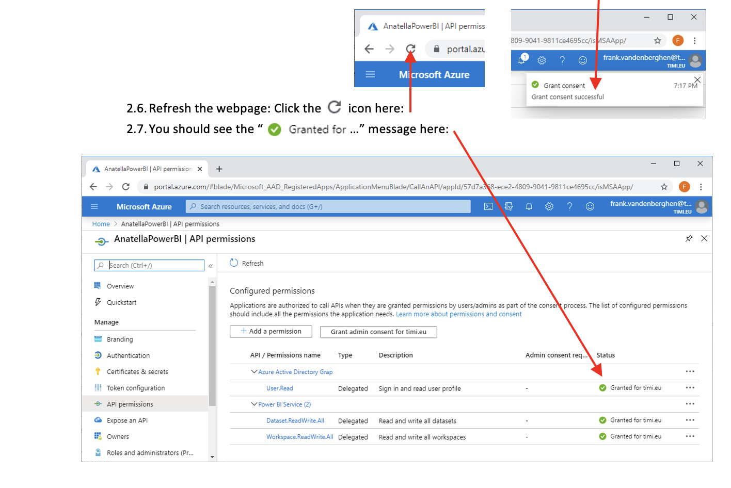Viewport: 731px width, 488px height.
Task: Open Expose an API menu item
Action: [x=127, y=420]
